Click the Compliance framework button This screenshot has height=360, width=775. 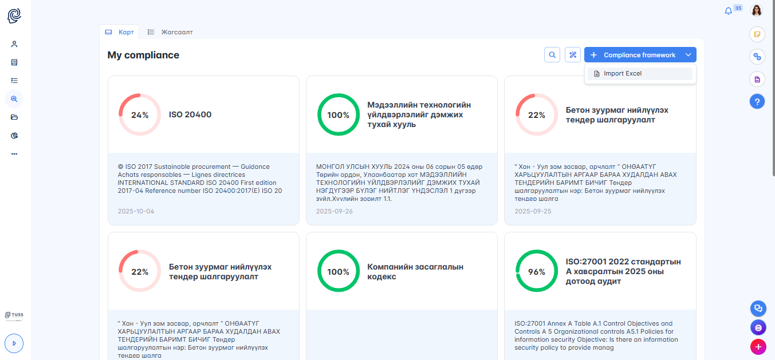coord(632,55)
